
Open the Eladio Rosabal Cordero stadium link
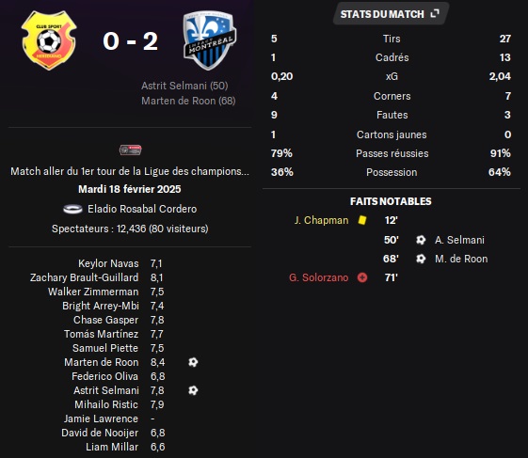[x=142, y=209]
